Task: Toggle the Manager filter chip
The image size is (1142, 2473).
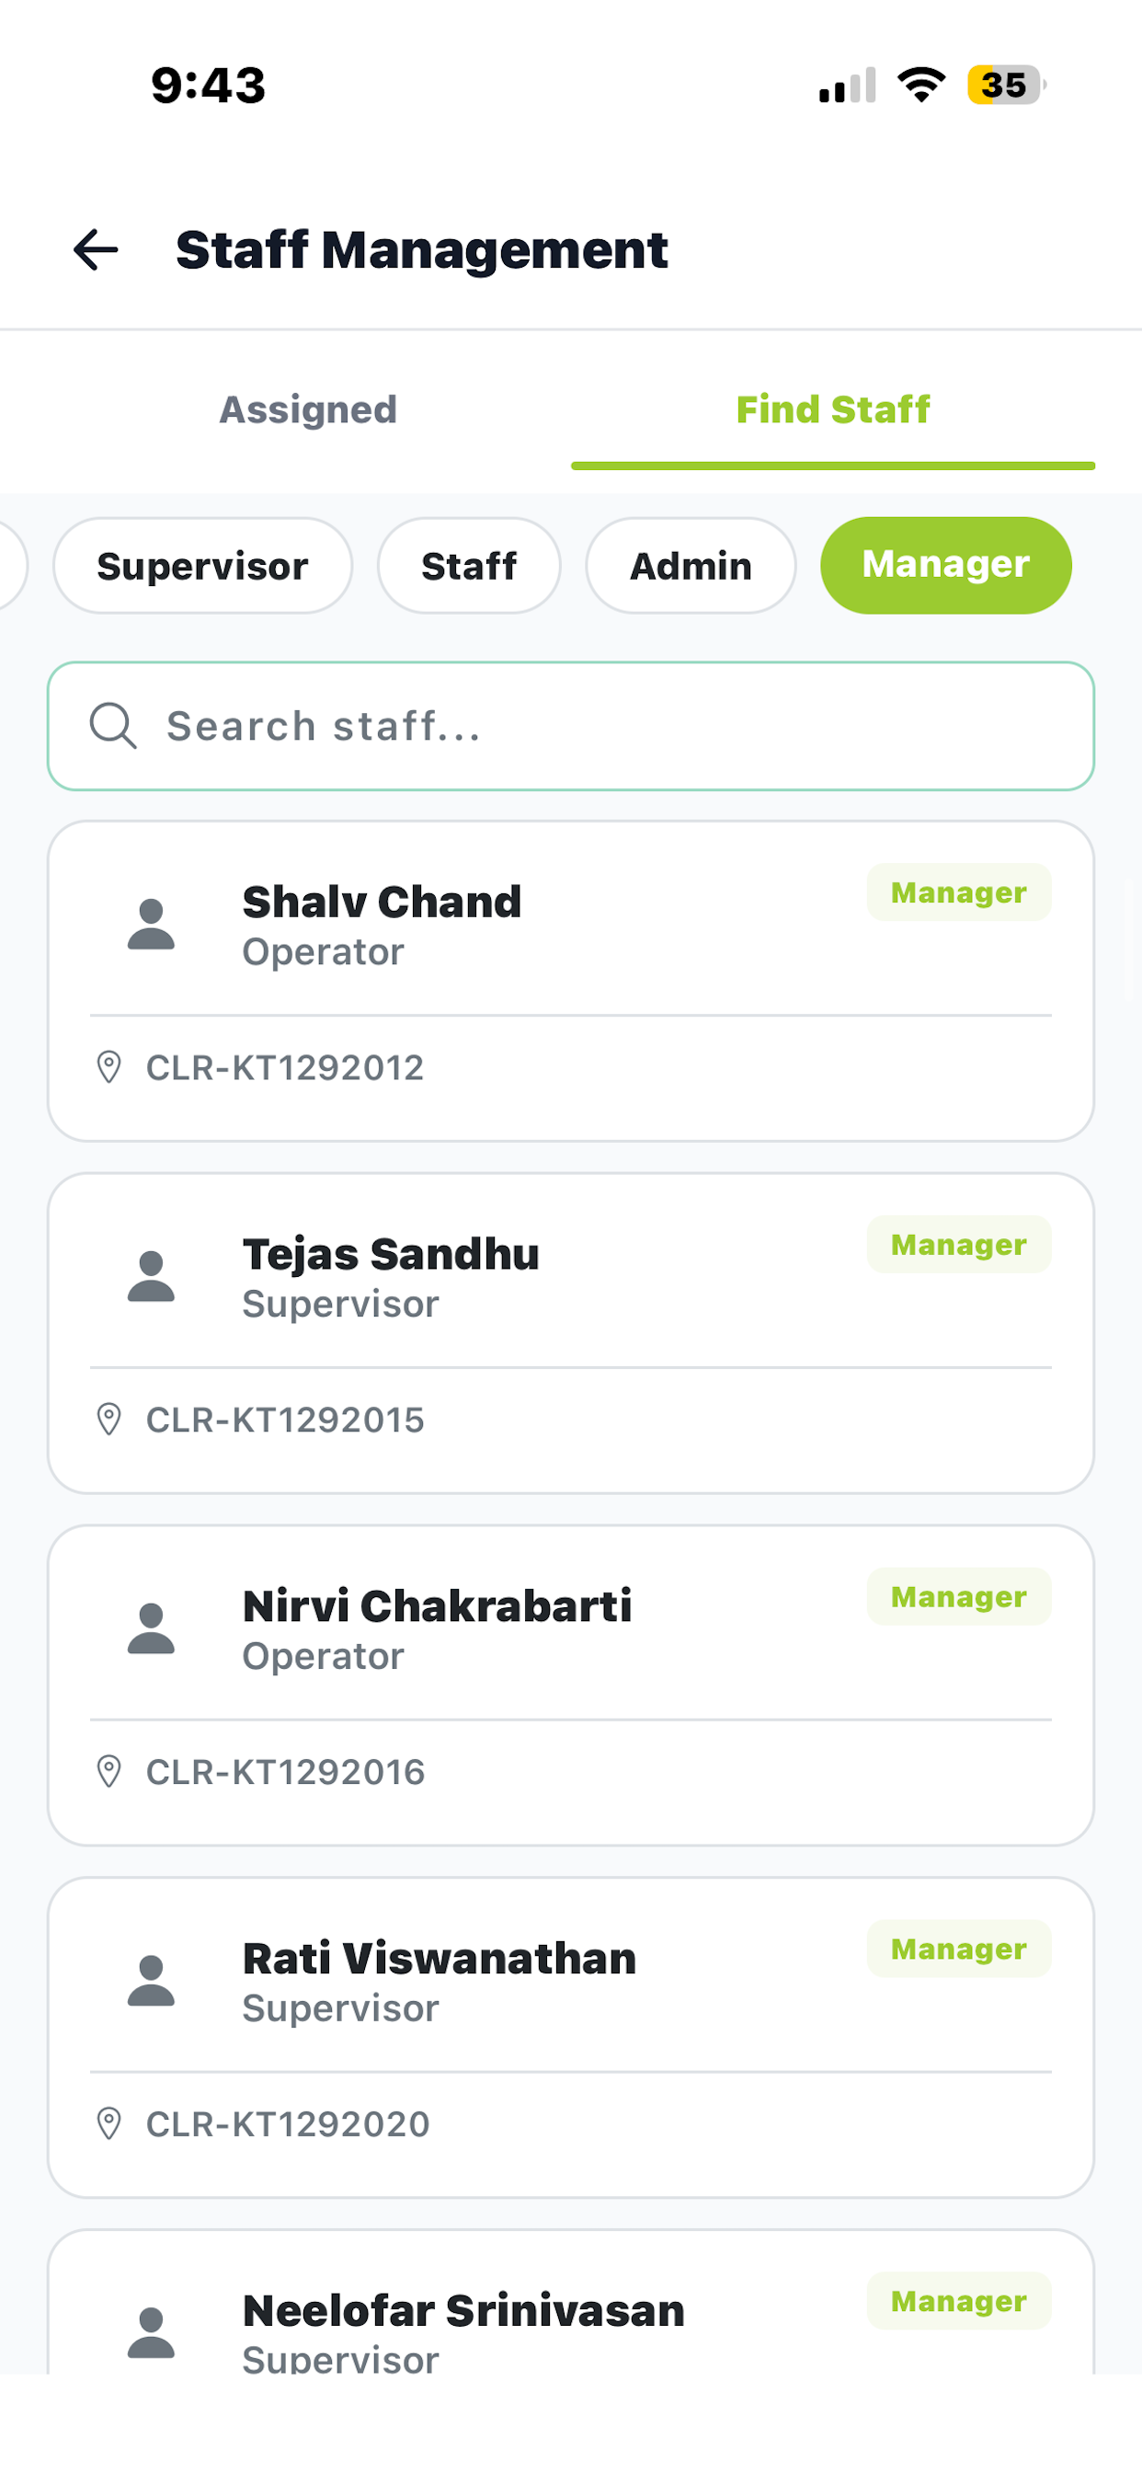Action: click(x=946, y=566)
